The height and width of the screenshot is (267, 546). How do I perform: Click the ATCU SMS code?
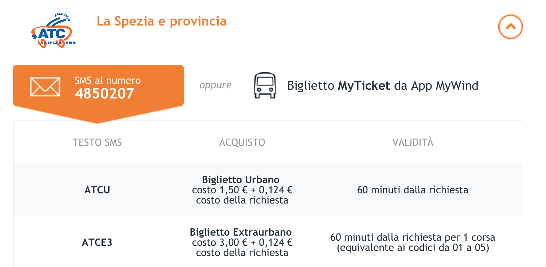97,190
